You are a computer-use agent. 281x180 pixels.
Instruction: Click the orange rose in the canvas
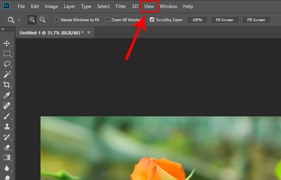click(159, 169)
